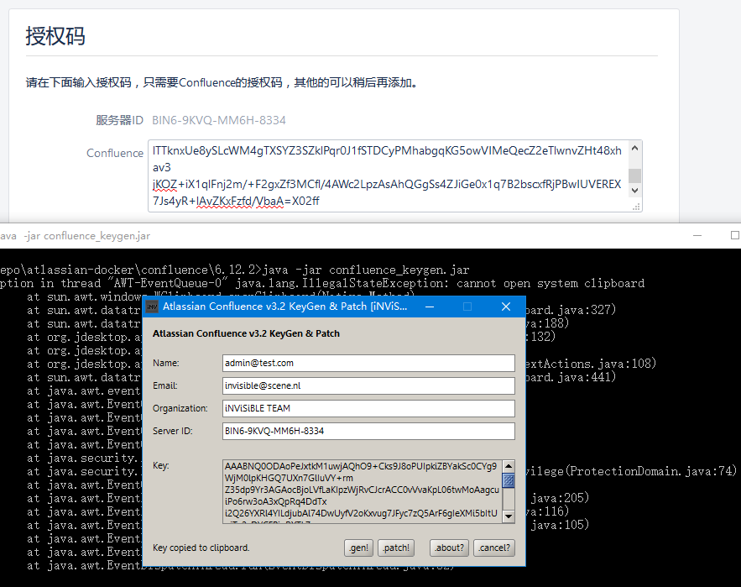Close the KeyGen & Patch dialog

tap(506, 307)
